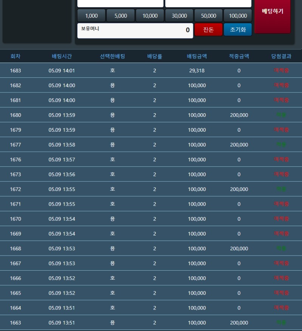Click the 보유머니 balance field
Image resolution: width=302 pixels, height=331 pixels.
coord(135,31)
